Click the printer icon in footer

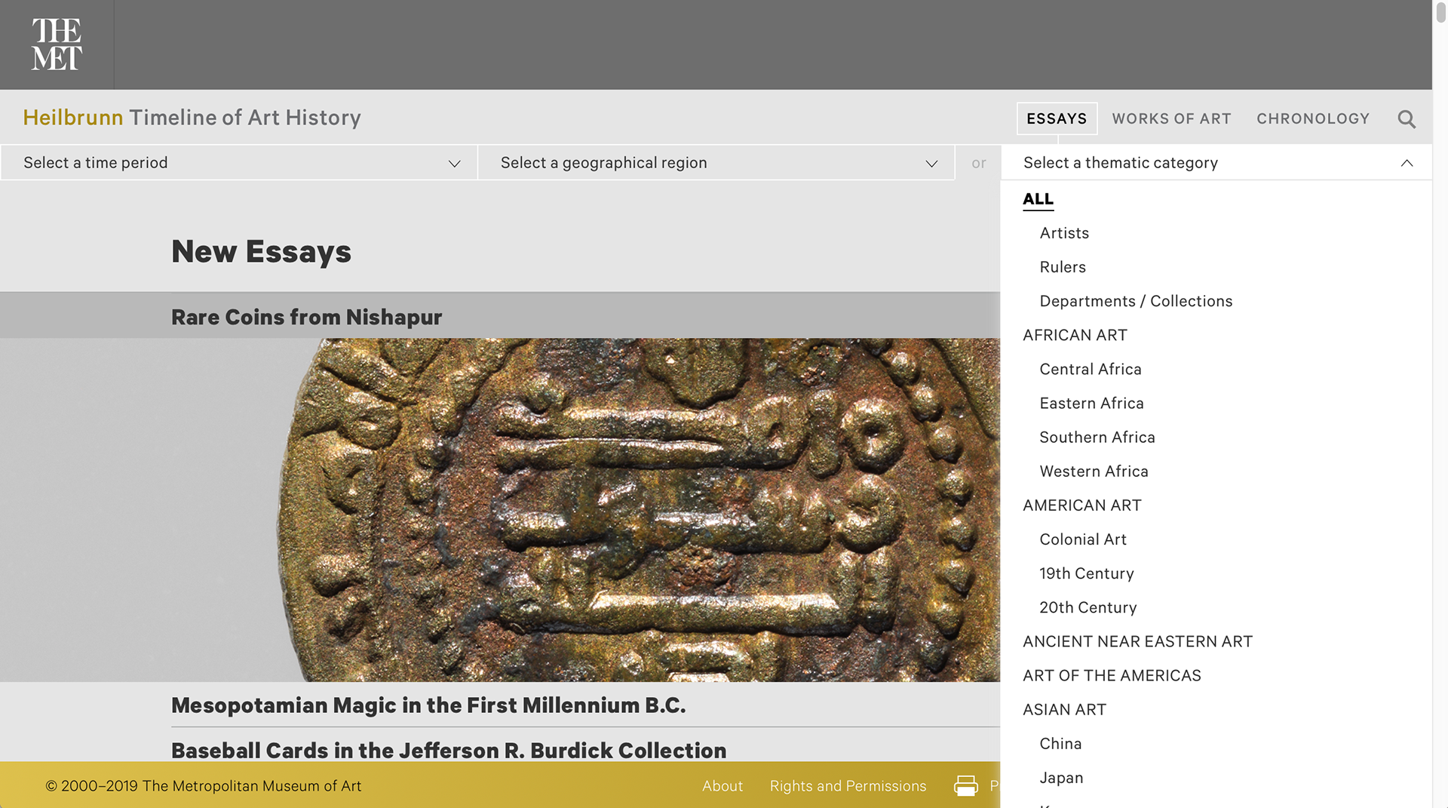tap(965, 785)
